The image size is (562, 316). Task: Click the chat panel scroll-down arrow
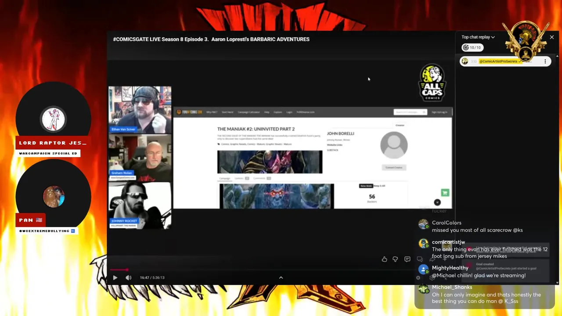pyautogui.click(x=557, y=283)
